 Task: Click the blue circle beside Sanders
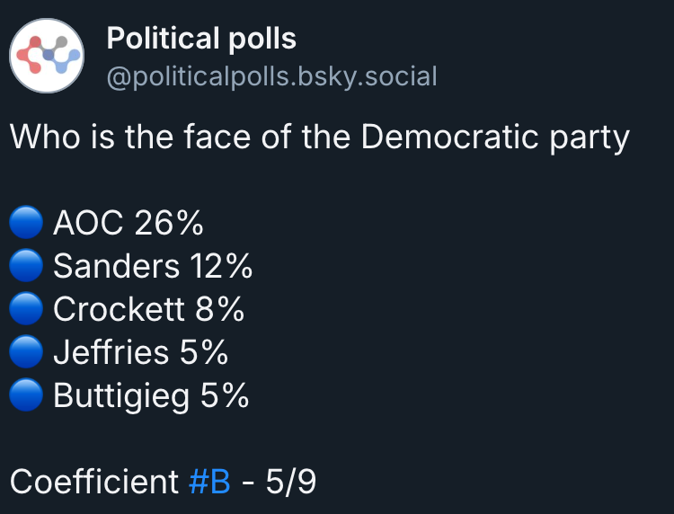pyautogui.click(x=26, y=265)
